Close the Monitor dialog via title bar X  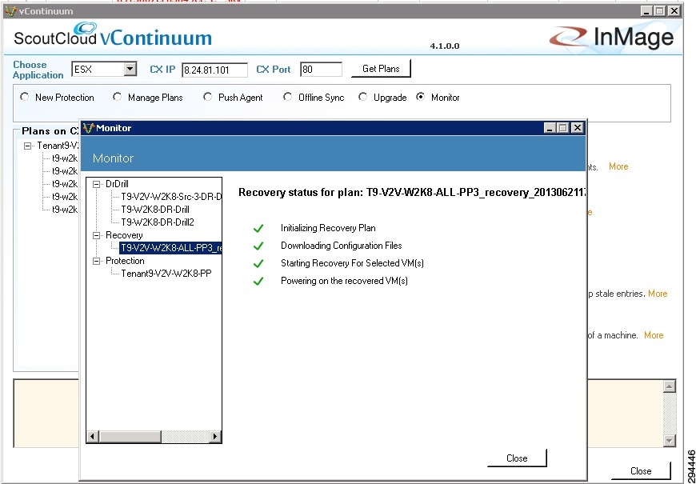pyautogui.click(x=577, y=128)
